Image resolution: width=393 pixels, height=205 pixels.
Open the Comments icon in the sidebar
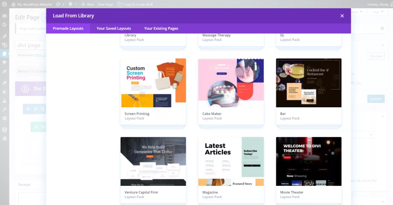coord(4,62)
